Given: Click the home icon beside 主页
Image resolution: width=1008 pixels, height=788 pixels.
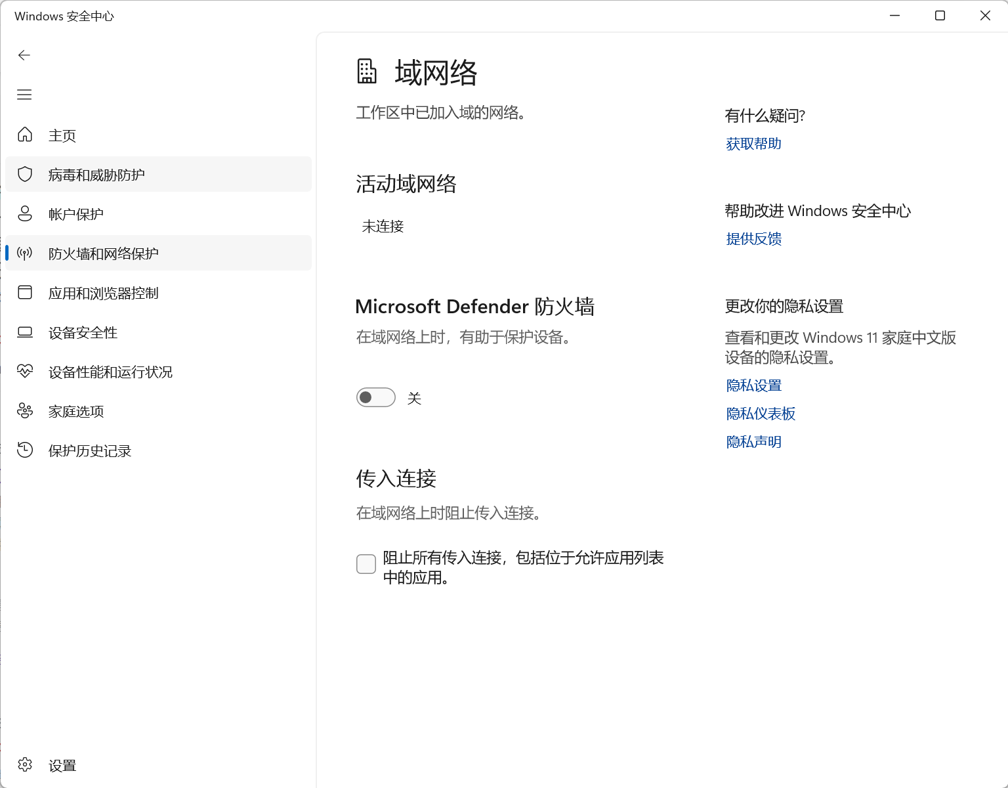Looking at the screenshot, I should pyautogui.click(x=25, y=135).
